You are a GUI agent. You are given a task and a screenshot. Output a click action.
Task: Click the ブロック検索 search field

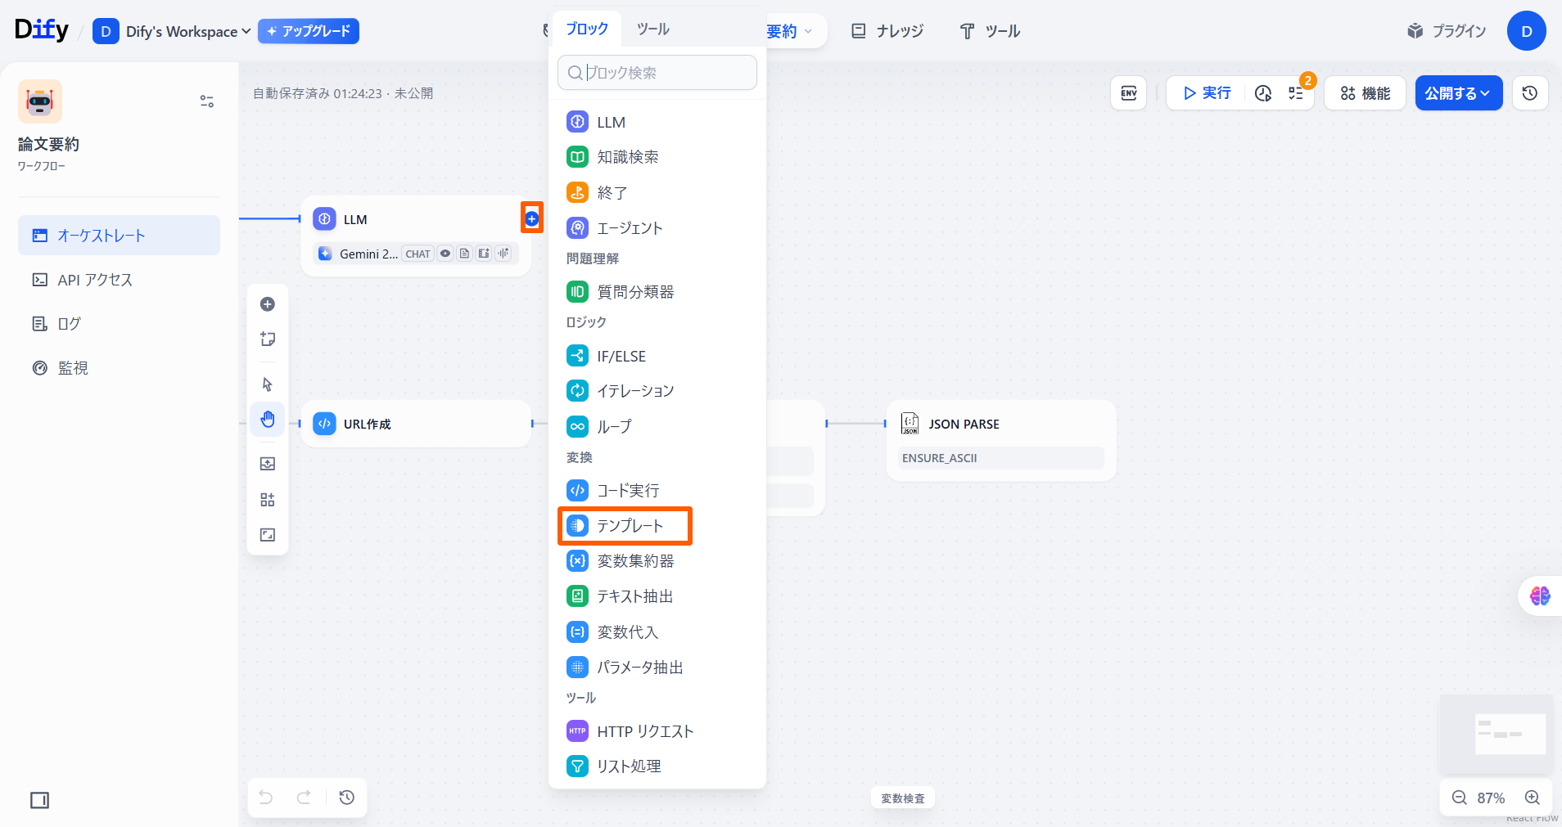[657, 73]
